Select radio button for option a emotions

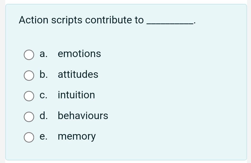click(29, 55)
